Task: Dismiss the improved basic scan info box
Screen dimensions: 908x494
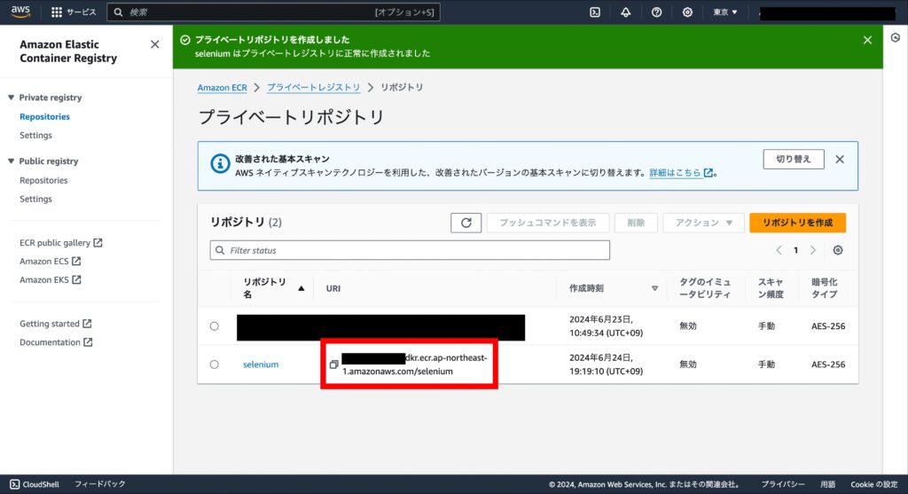Action: [840, 160]
